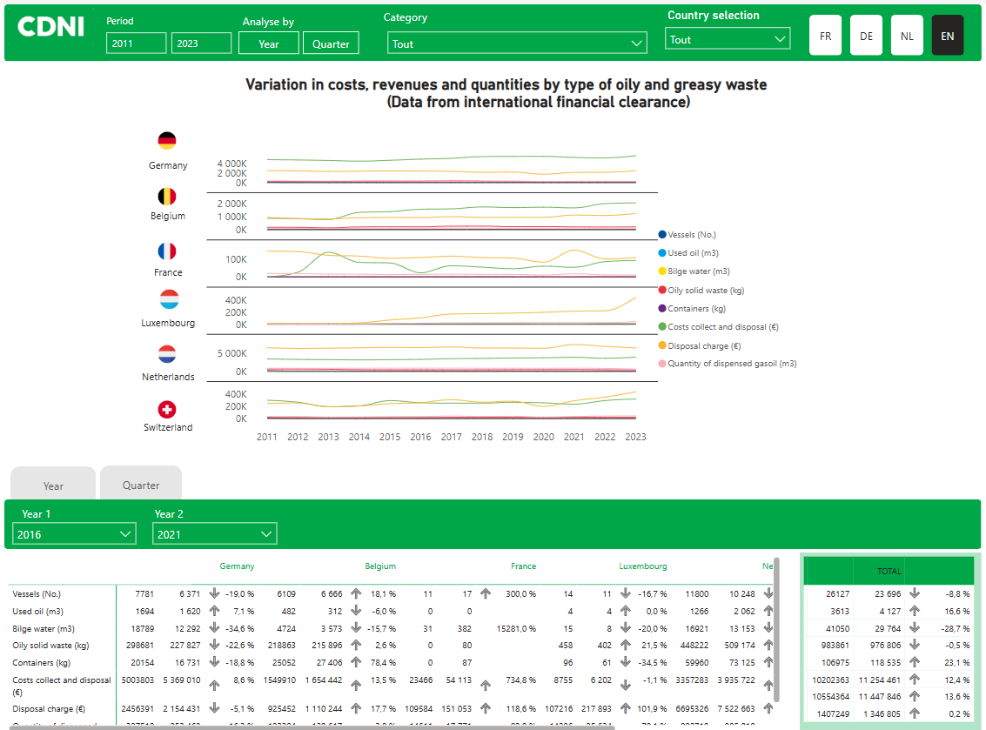Toggle Bilge water (m3) legend series
This screenshot has width=986, height=730.
(694, 271)
